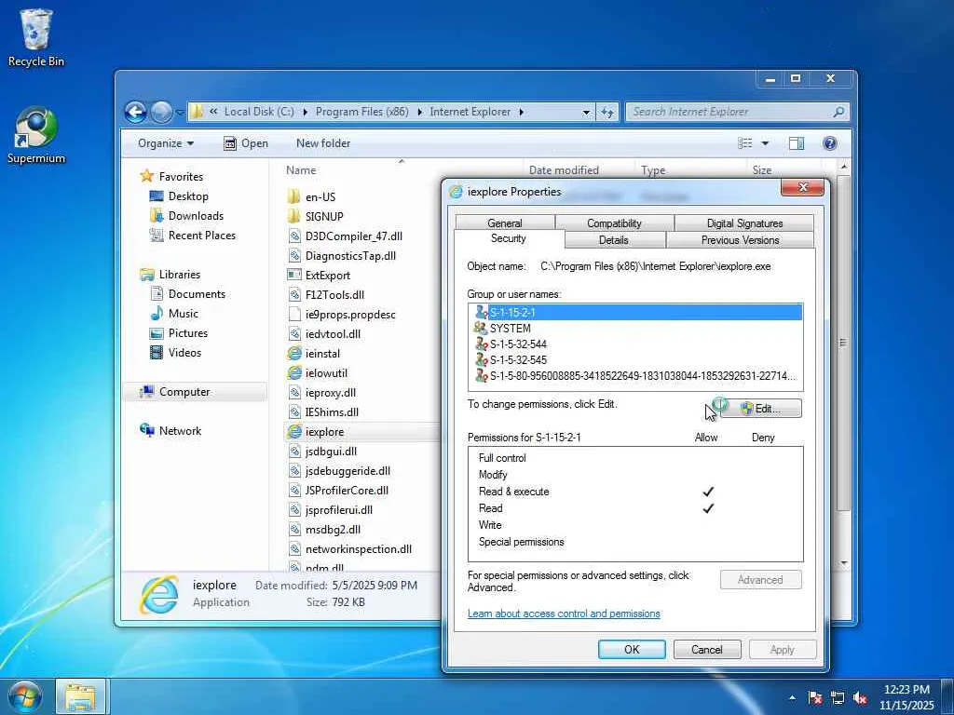Select D3DCompiler_47.dll file icon

click(293, 236)
